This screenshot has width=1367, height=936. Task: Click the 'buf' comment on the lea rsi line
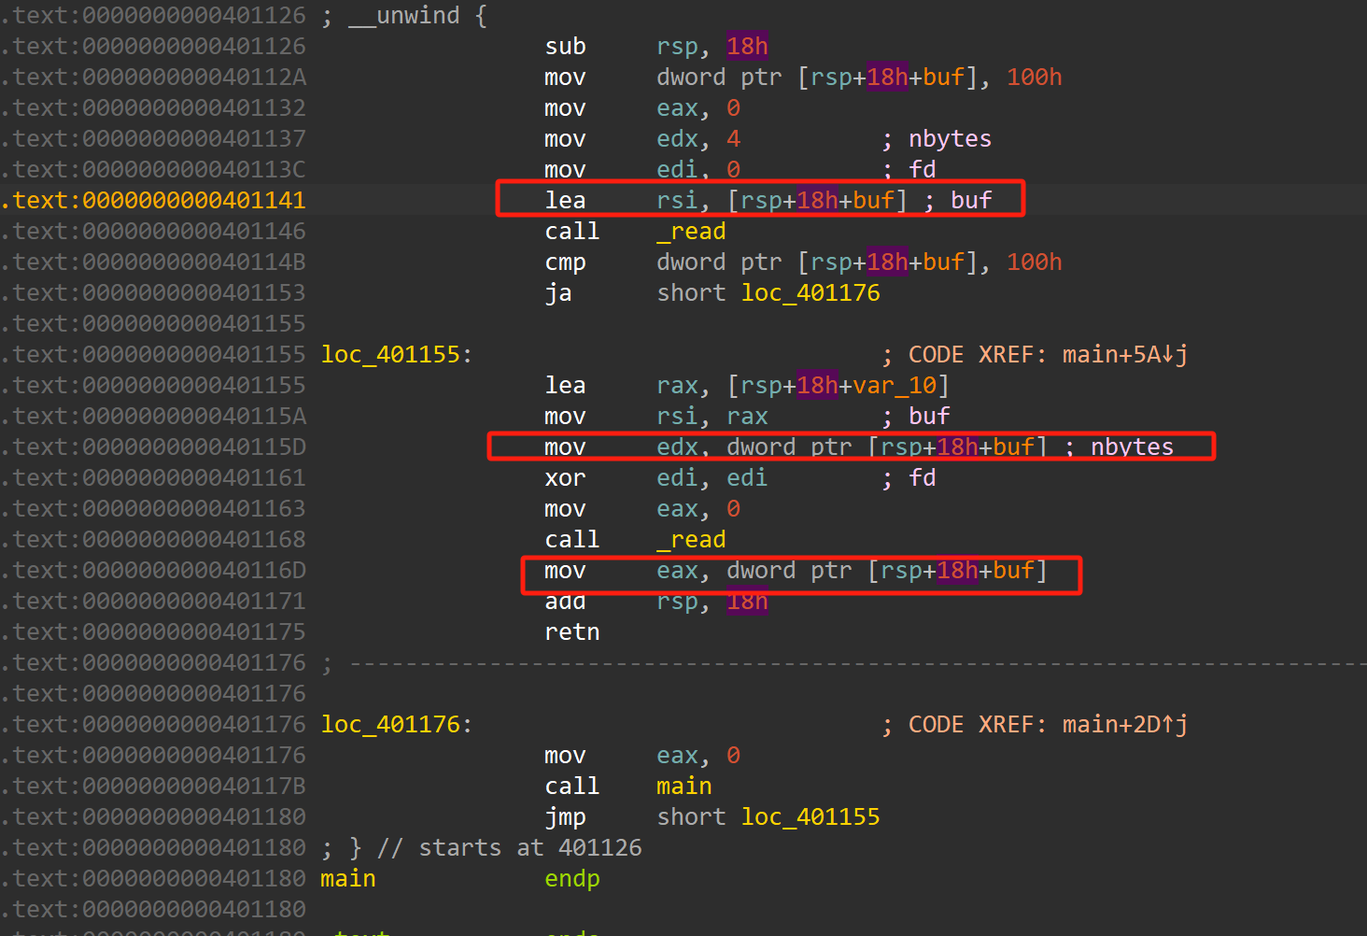click(971, 200)
